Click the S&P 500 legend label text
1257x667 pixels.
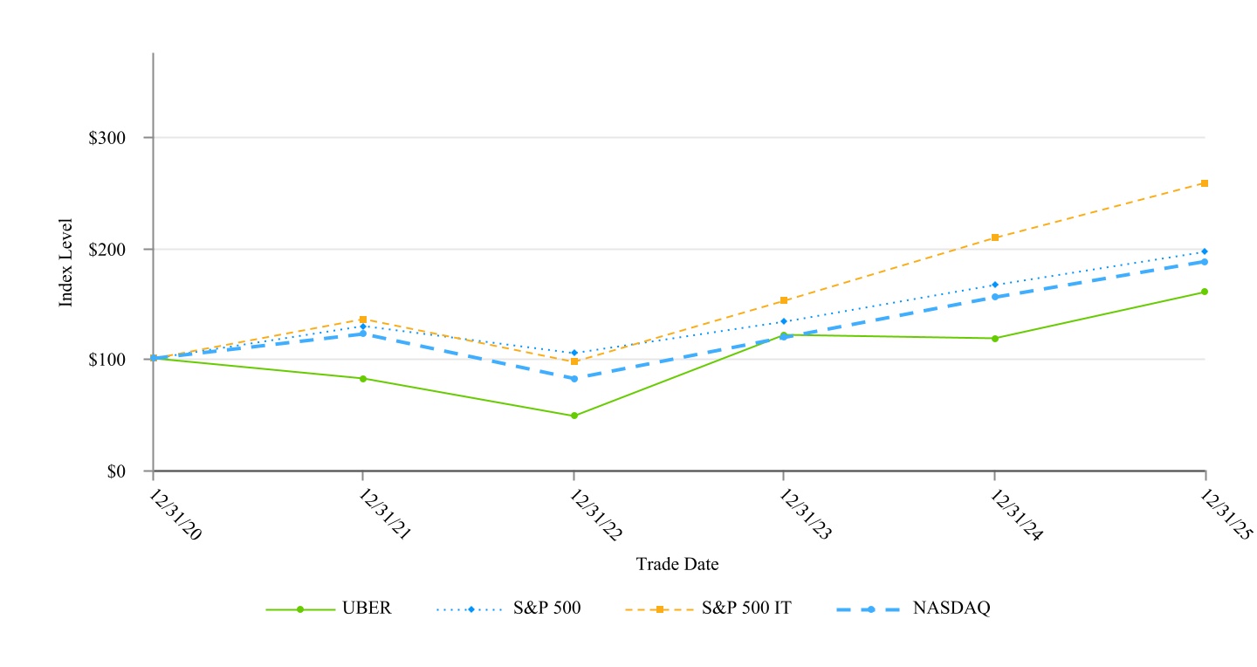(x=546, y=609)
